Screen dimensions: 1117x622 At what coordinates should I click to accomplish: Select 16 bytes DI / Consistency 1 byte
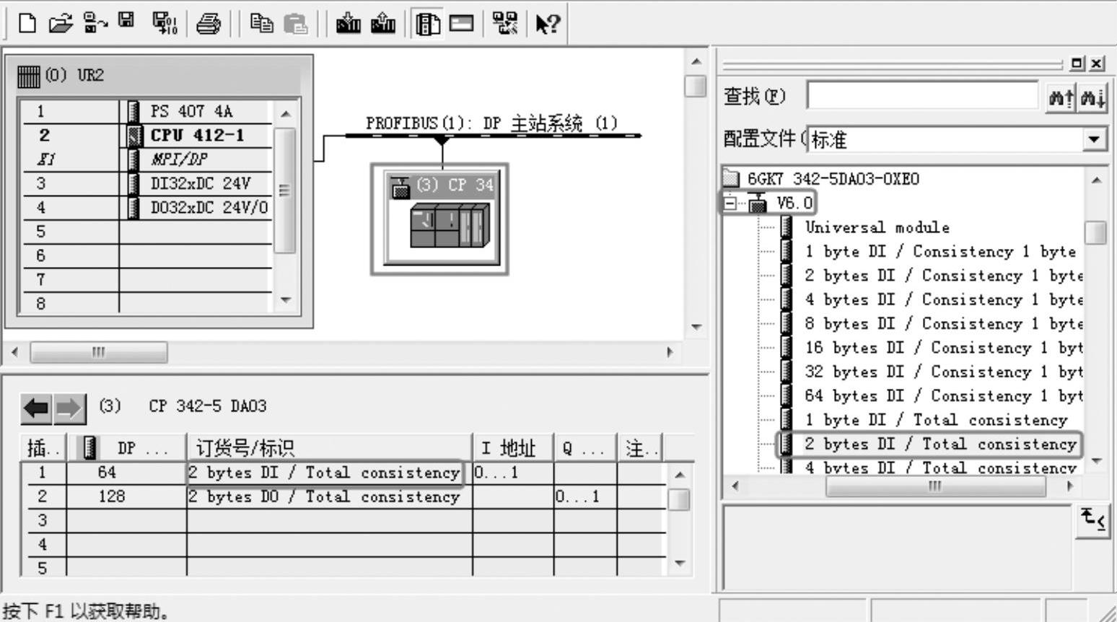pyautogui.click(x=944, y=348)
